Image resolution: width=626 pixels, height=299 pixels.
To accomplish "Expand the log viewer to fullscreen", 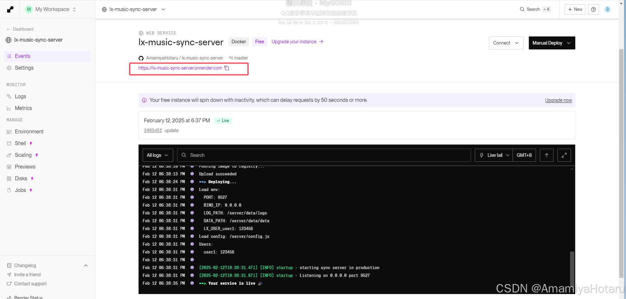I will (564, 155).
